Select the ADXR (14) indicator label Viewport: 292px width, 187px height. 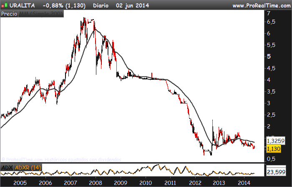pyautogui.click(x=28, y=168)
